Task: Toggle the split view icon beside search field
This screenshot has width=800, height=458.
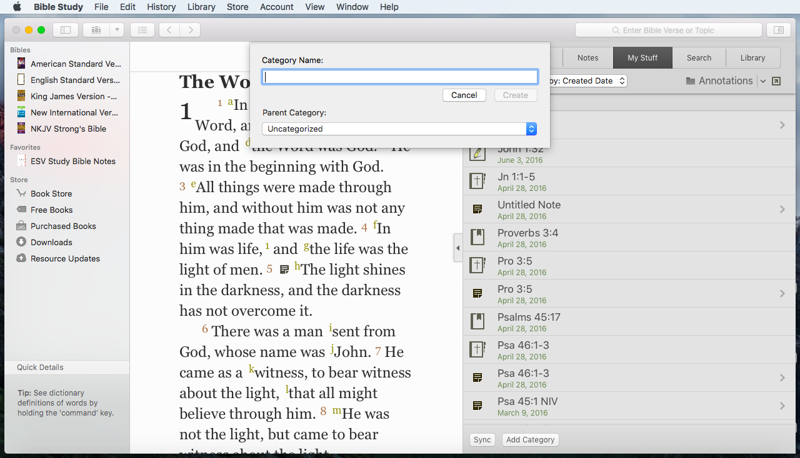Action: click(x=778, y=29)
